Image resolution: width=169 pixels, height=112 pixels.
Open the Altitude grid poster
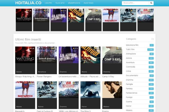click(x=90, y=60)
